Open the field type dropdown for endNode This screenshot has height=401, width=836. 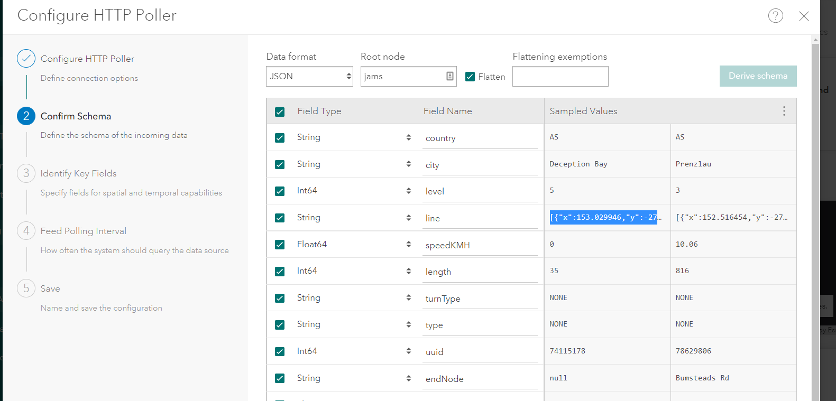pos(354,378)
